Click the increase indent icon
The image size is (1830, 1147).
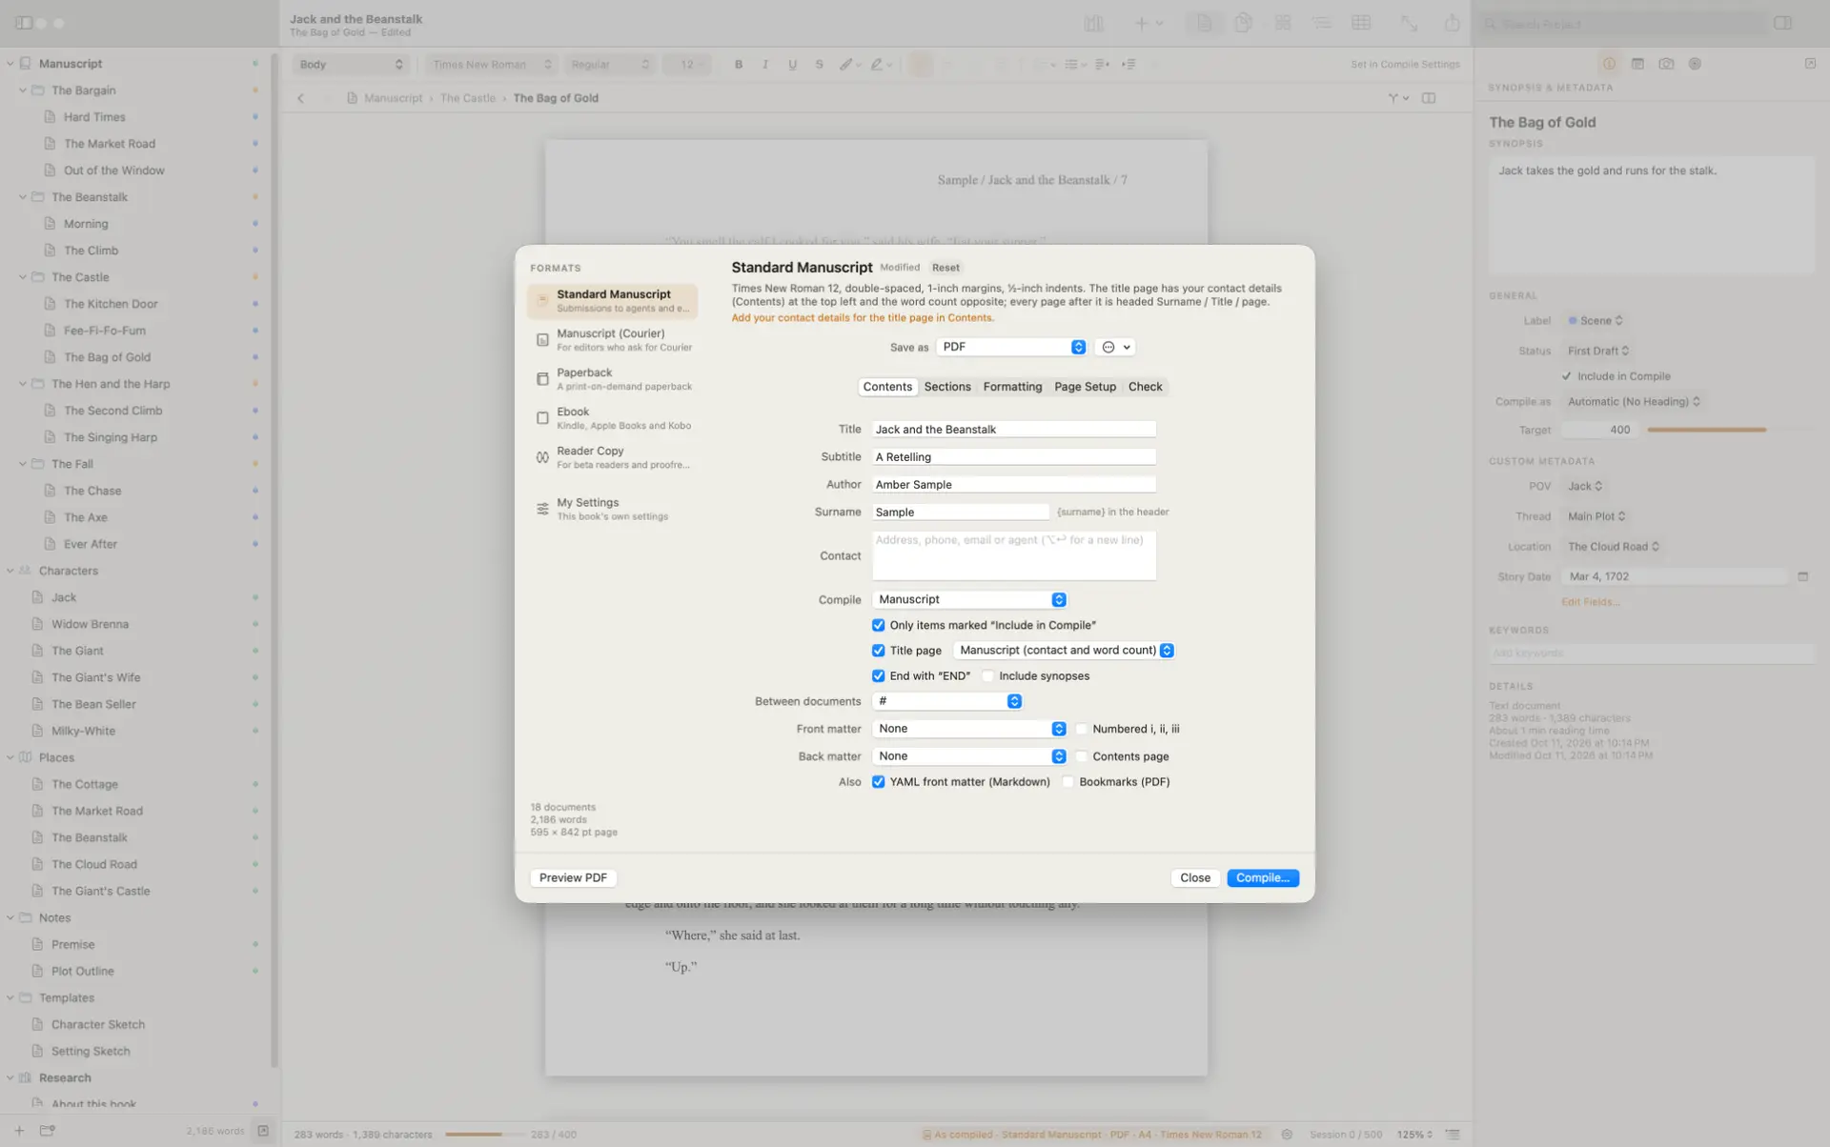pos(1128,64)
